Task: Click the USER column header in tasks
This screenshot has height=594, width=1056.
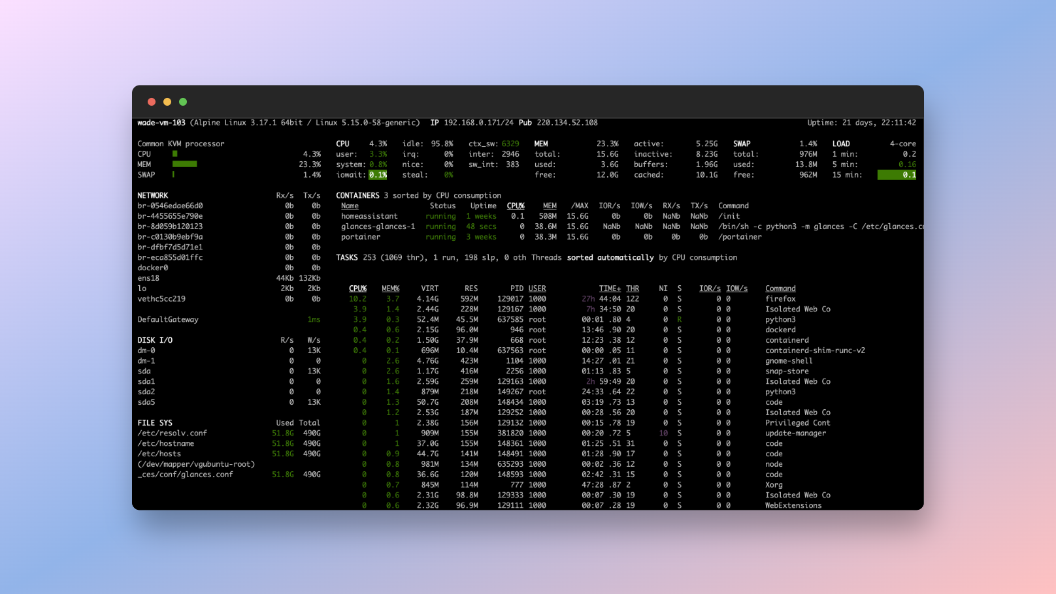Action: [x=537, y=289]
